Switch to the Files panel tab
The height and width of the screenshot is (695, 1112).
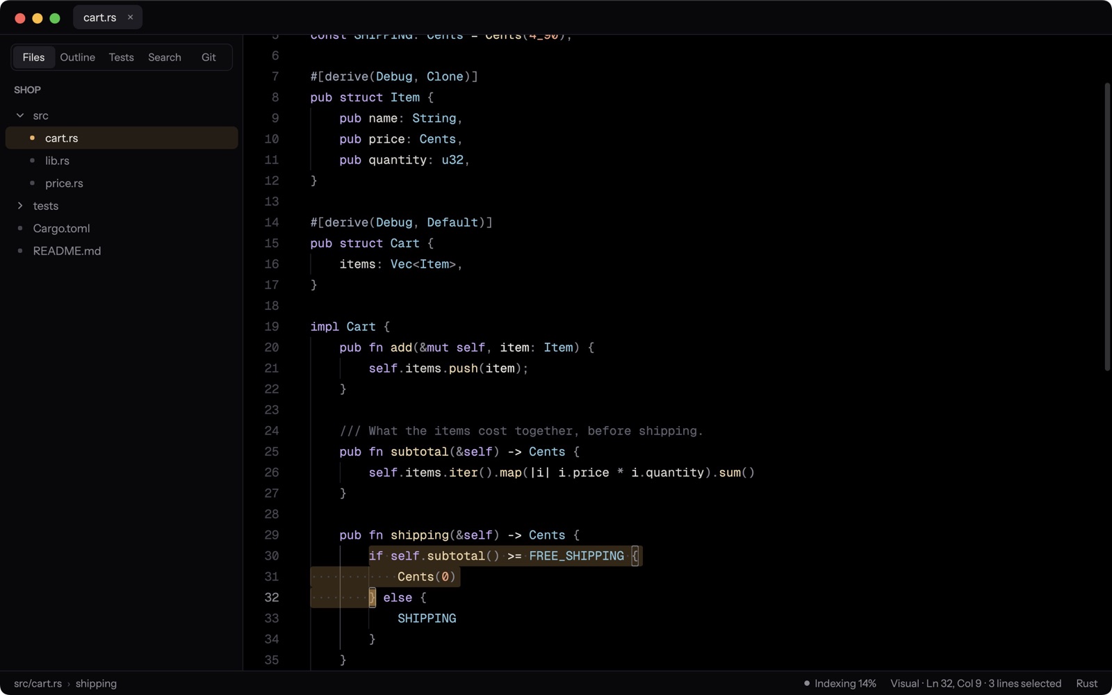(33, 57)
